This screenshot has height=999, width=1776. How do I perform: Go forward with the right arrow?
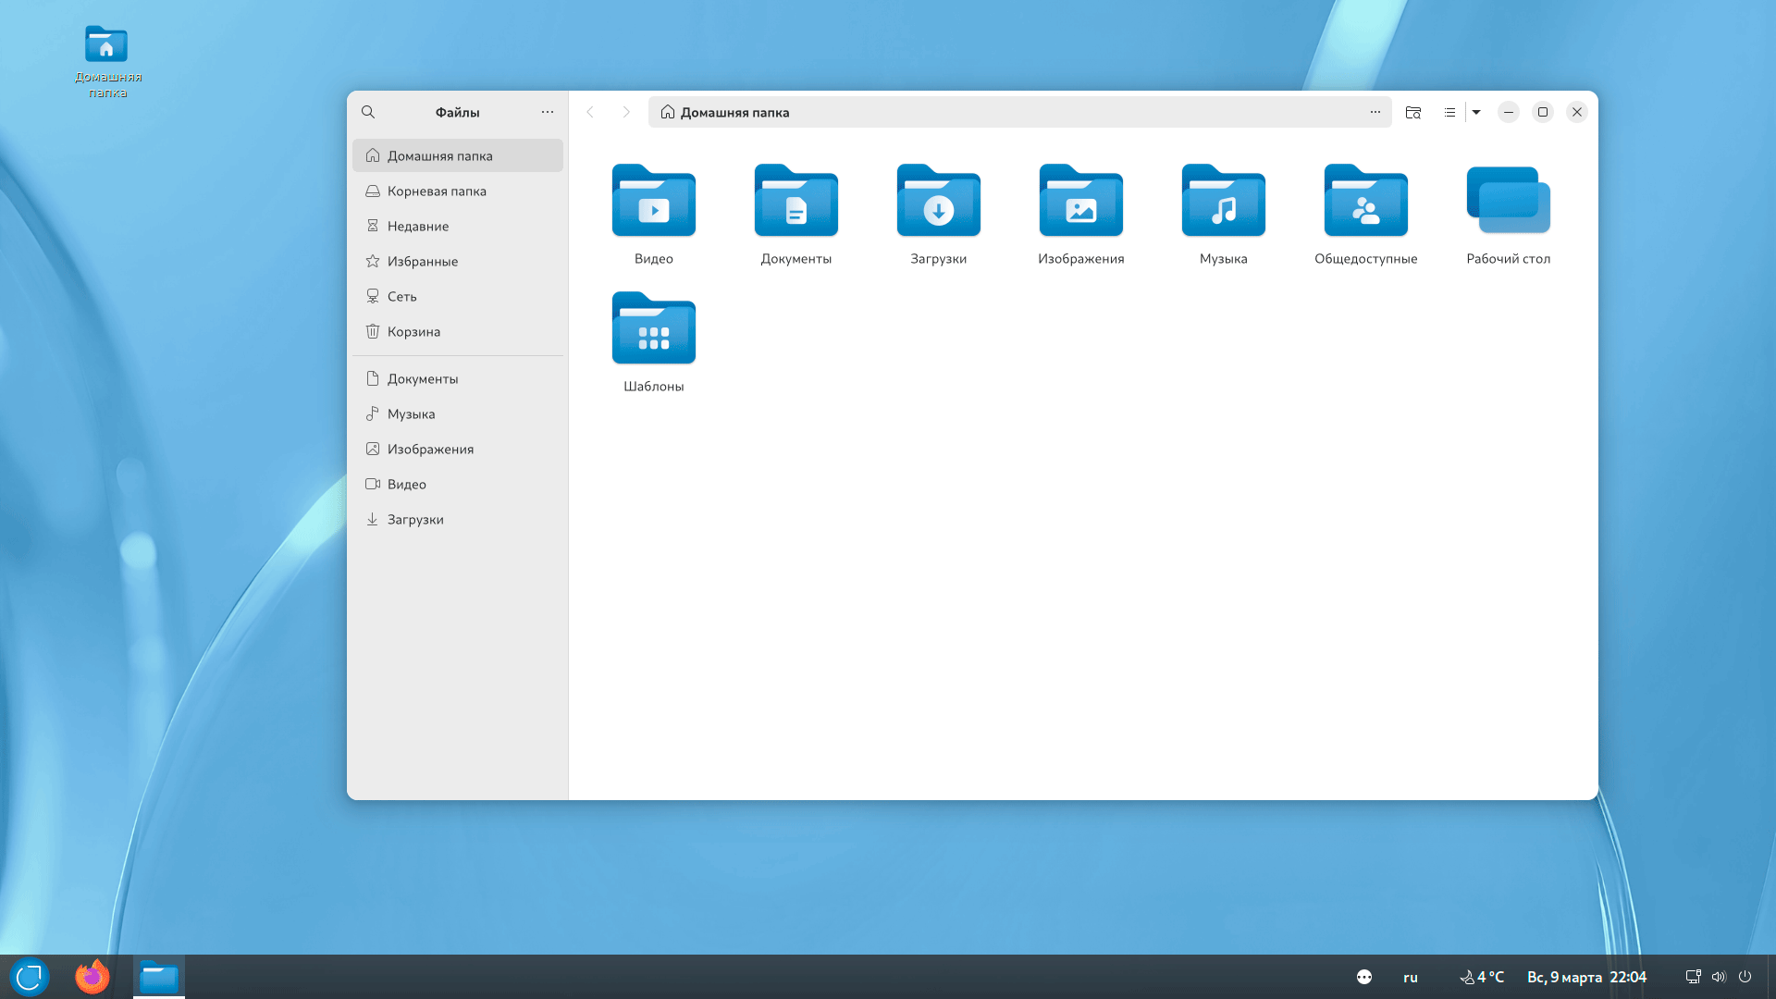point(626,112)
